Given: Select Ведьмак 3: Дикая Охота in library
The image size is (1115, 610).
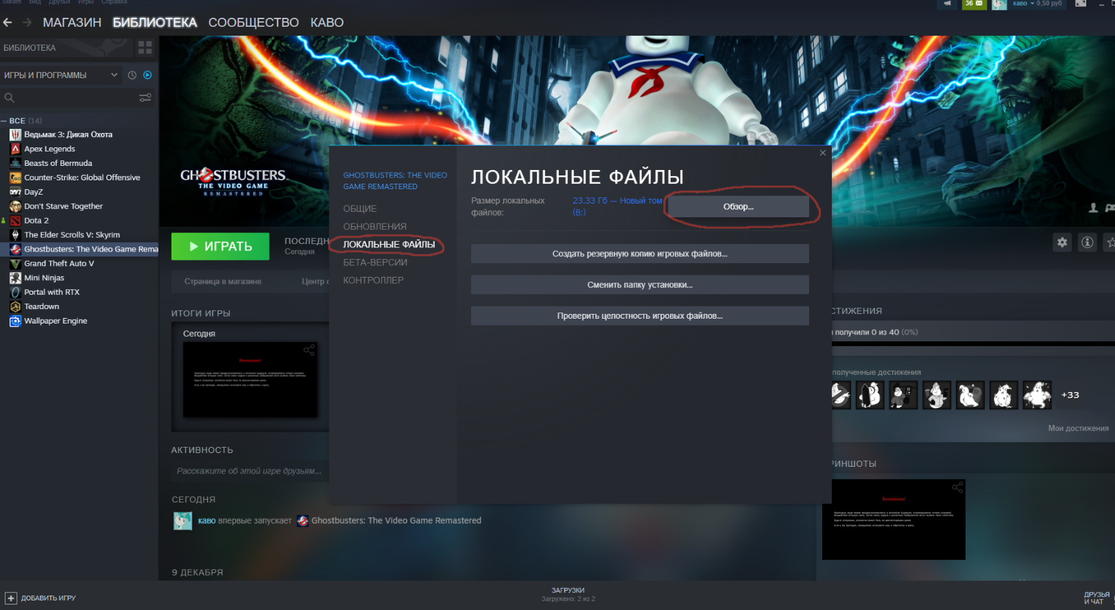Looking at the screenshot, I should coord(69,134).
